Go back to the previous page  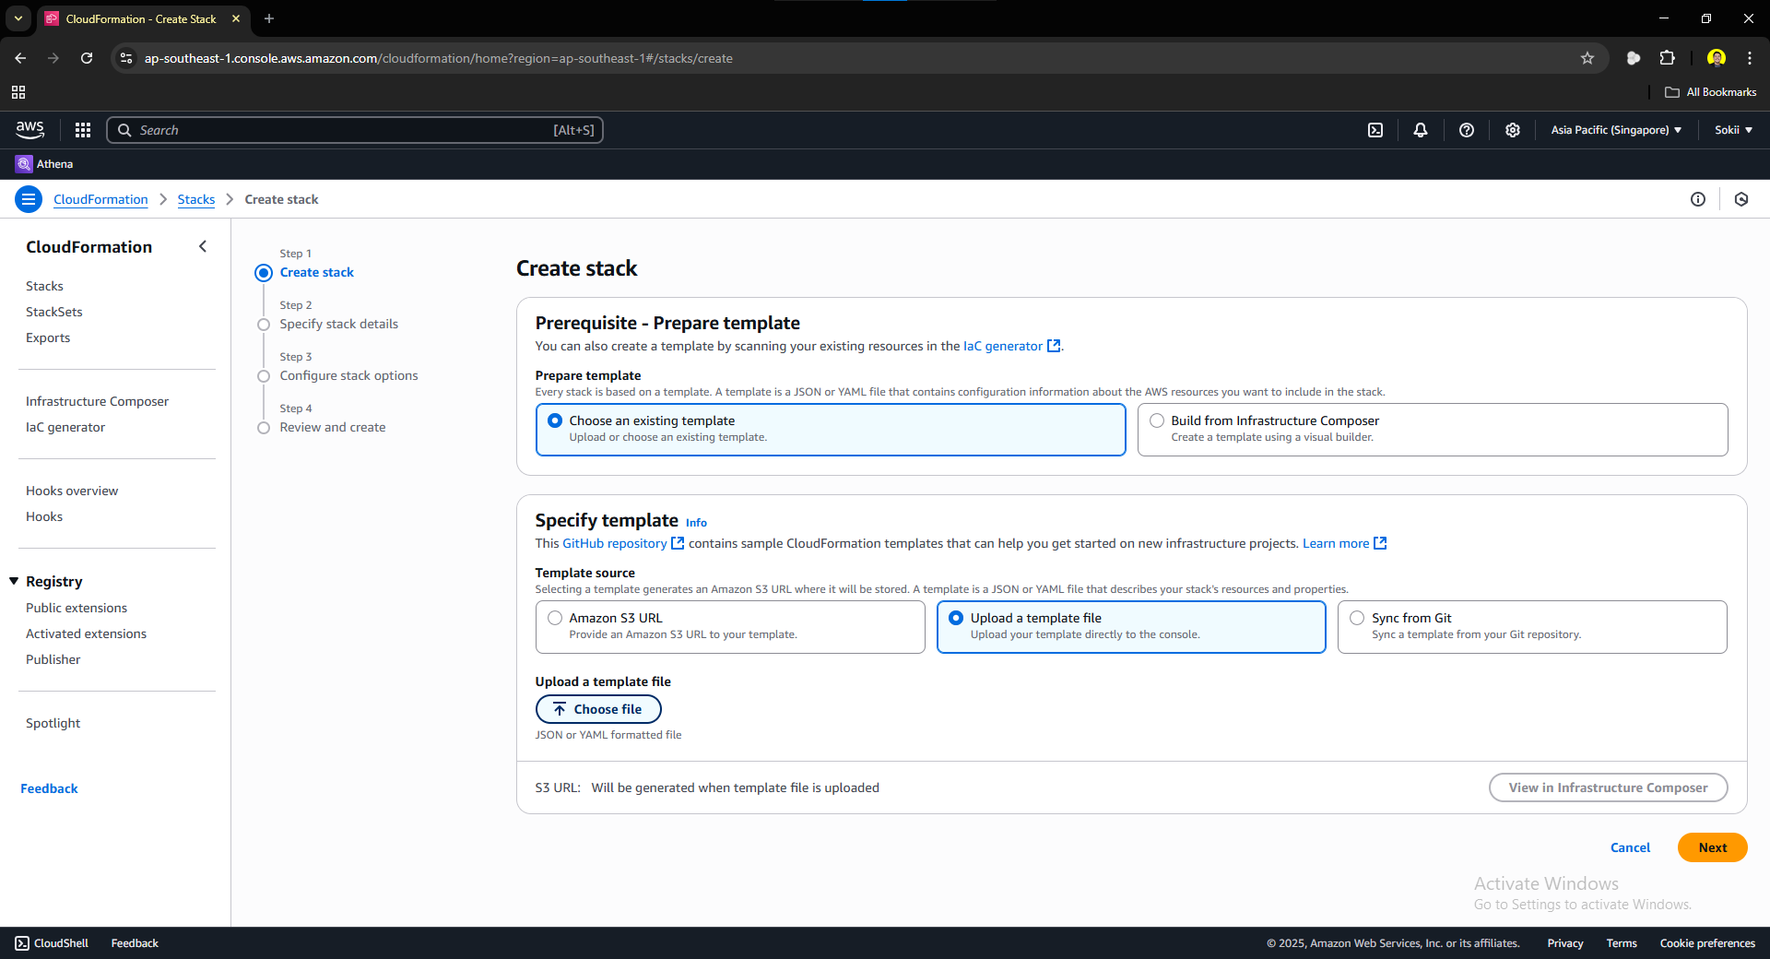20,58
